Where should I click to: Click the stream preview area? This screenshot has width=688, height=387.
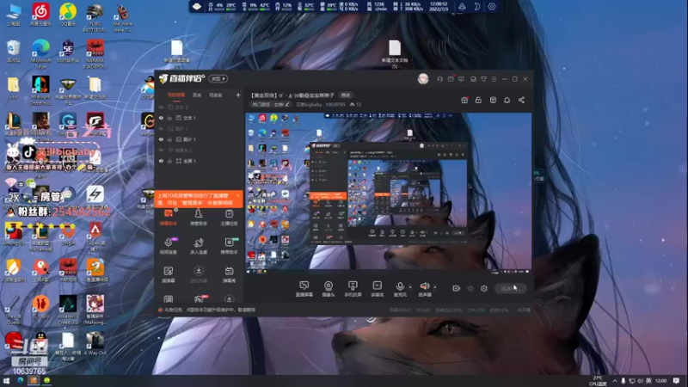[x=389, y=193]
